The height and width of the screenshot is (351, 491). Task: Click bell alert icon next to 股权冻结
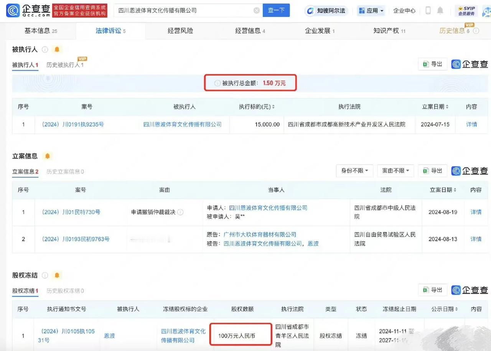57,275
